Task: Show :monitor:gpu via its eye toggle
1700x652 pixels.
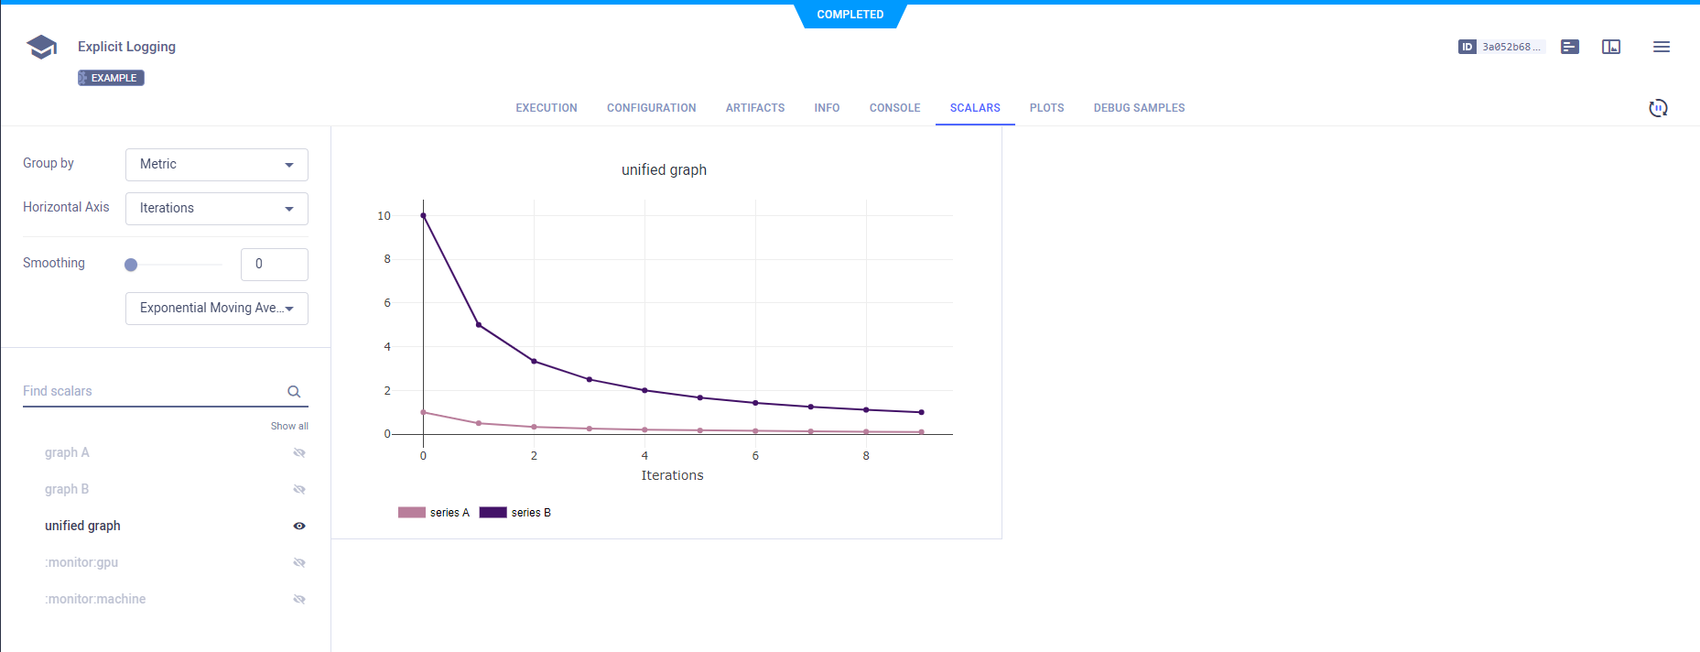Action: coord(298,562)
